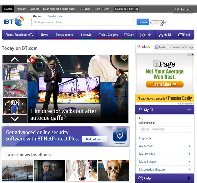The height and width of the screenshot is (183, 197).
Task: Collapse the My BT panel
Action: [x=189, y=110]
